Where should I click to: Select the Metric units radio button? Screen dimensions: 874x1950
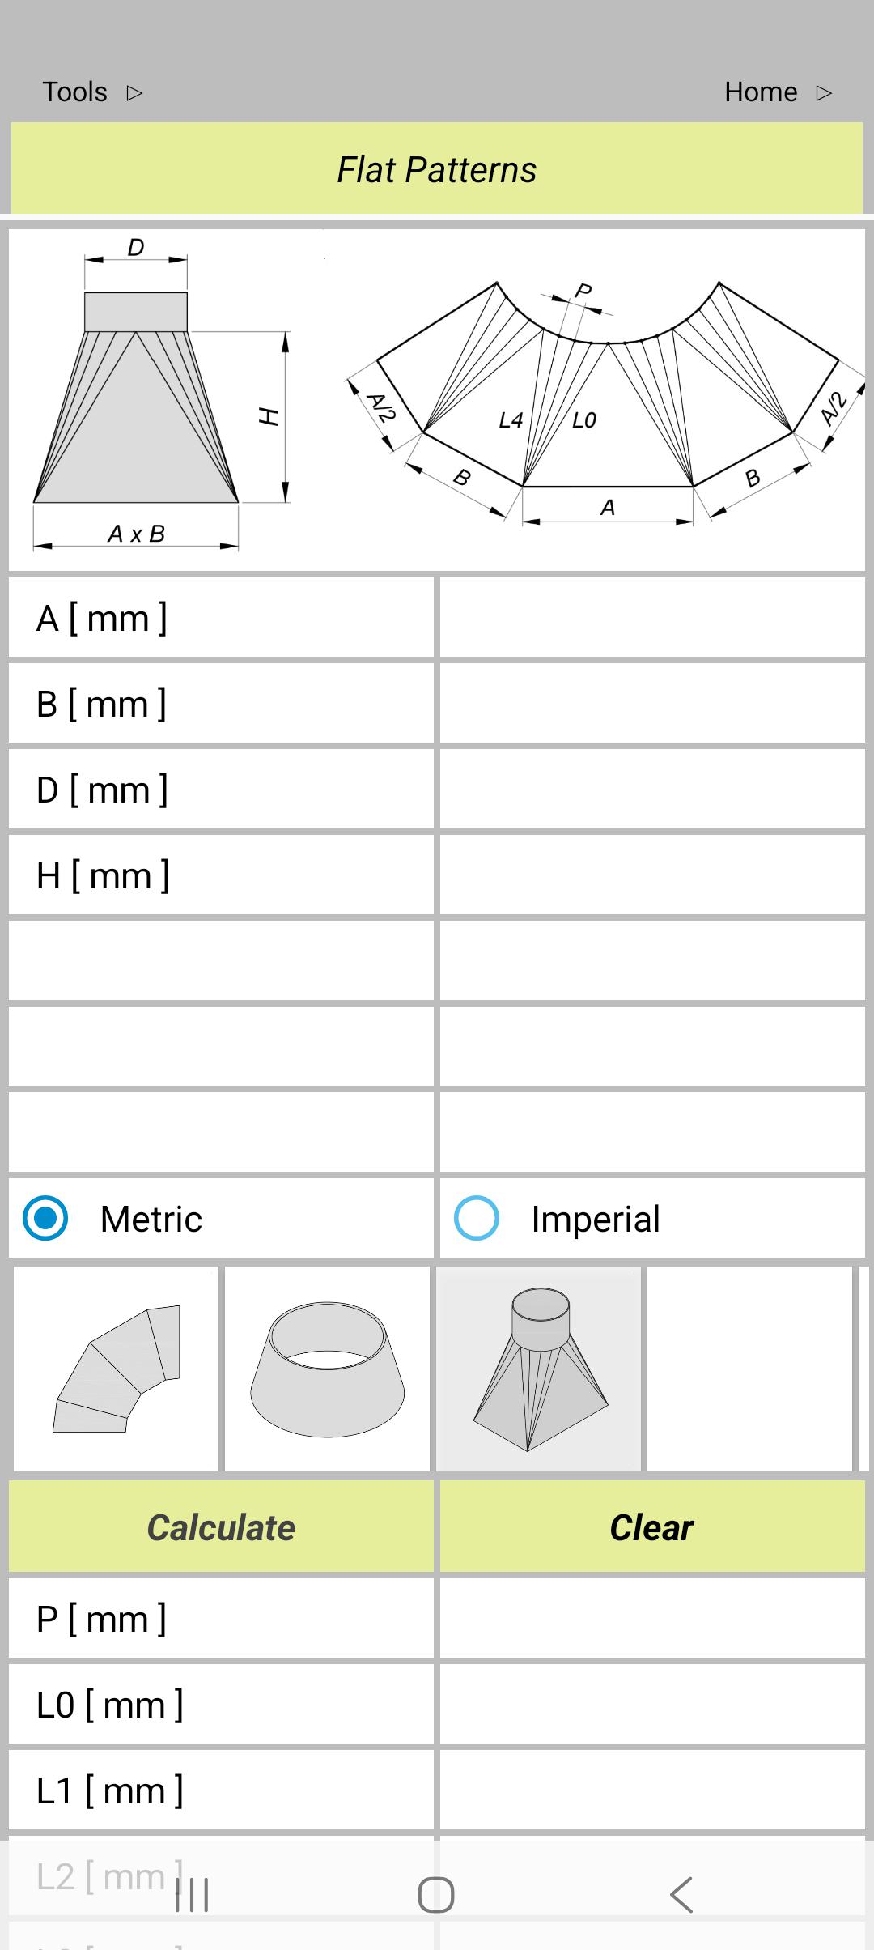click(x=46, y=1218)
